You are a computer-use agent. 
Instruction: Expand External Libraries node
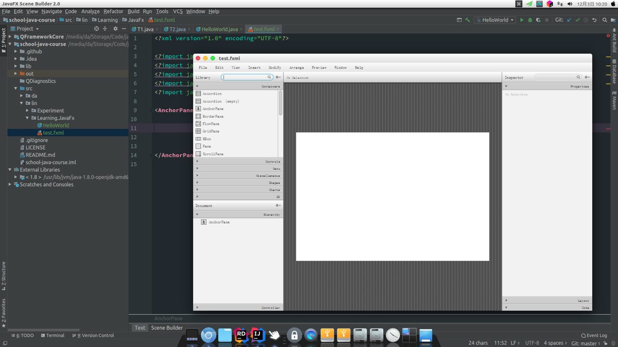10,170
